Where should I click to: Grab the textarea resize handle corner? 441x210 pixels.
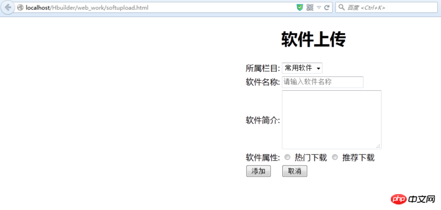tap(379, 146)
